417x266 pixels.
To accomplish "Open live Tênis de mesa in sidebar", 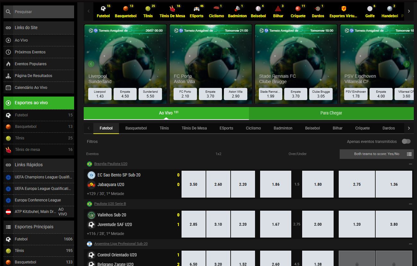I will click(39, 150).
